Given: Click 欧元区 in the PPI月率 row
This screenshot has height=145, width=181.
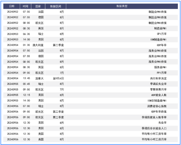Looking at the screenshot, I should click(39, 73).
